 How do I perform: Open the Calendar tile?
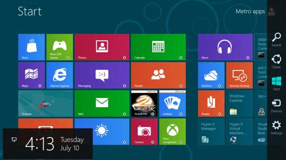tap(158, 47)
